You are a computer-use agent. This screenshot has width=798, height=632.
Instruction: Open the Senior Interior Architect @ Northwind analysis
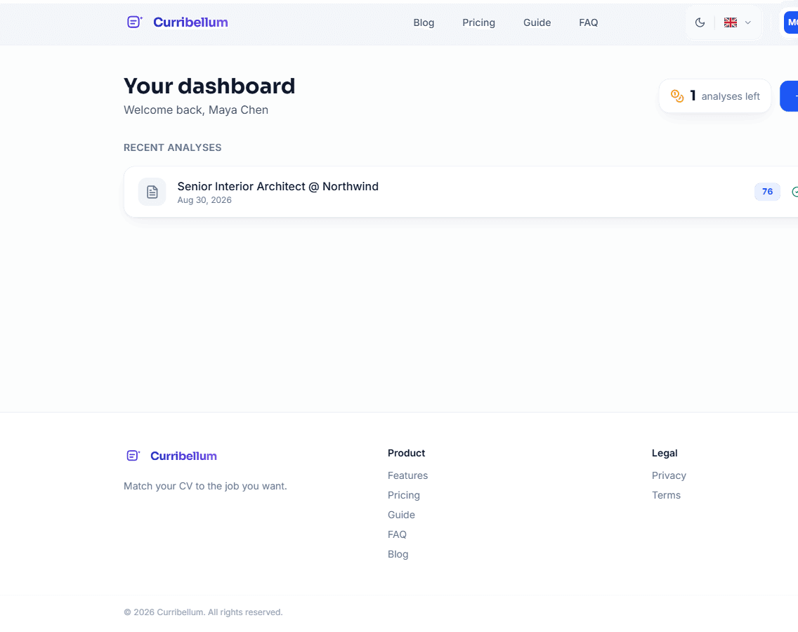pos(461,192)
